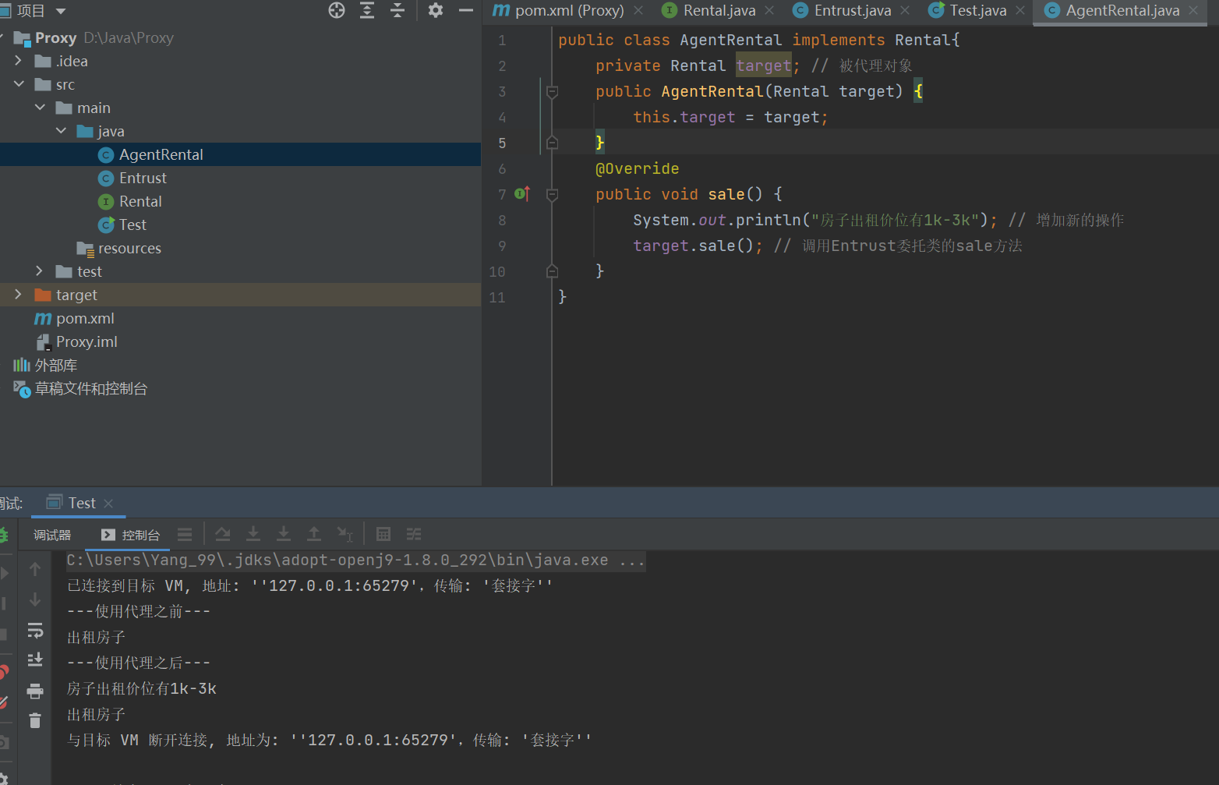Click the print console output icon

pos(35,691)
